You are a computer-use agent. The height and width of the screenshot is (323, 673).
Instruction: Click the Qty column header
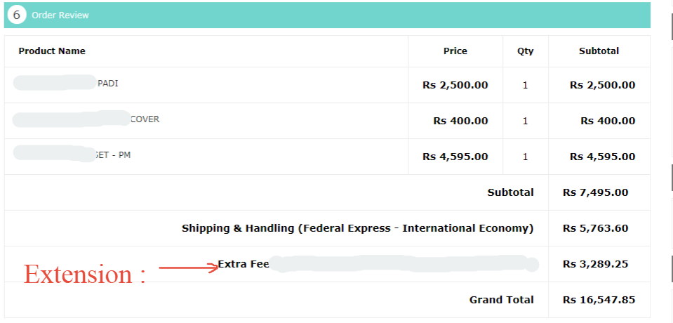click(525, 51)
